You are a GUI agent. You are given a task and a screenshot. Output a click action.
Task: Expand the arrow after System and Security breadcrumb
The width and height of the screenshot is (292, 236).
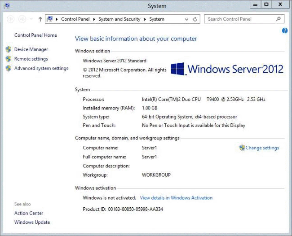point(146,19)
